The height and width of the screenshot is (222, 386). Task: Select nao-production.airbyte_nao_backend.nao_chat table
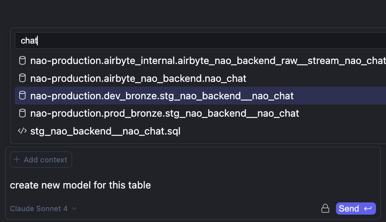[x=138, y=78]
